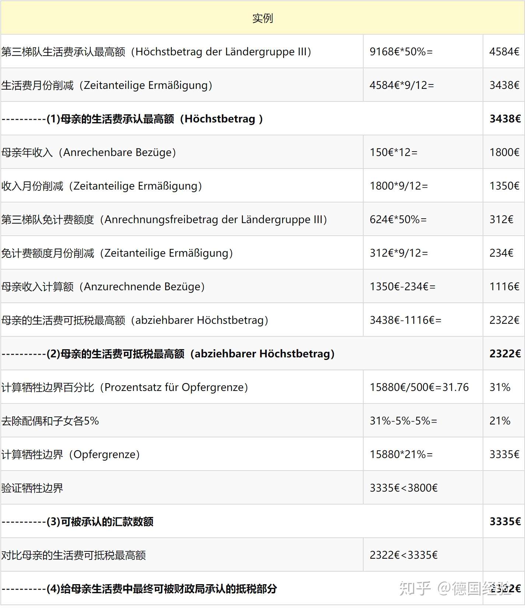Select the '母亲收入计算额 (Anzurechnende Bezüge)' label

coord(103,287)
